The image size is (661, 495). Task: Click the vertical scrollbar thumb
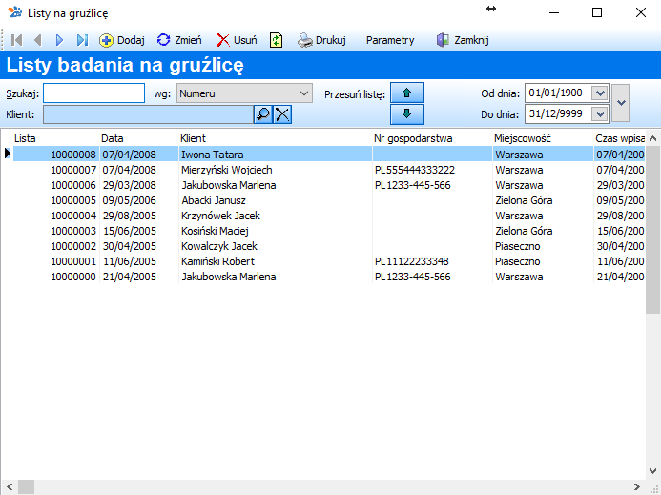pyautogui.click(x=653, y=230)
